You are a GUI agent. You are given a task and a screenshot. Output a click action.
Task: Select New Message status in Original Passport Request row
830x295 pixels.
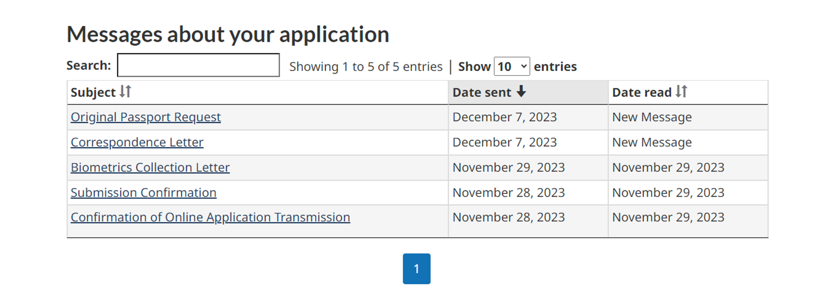[x=652, y=117]
